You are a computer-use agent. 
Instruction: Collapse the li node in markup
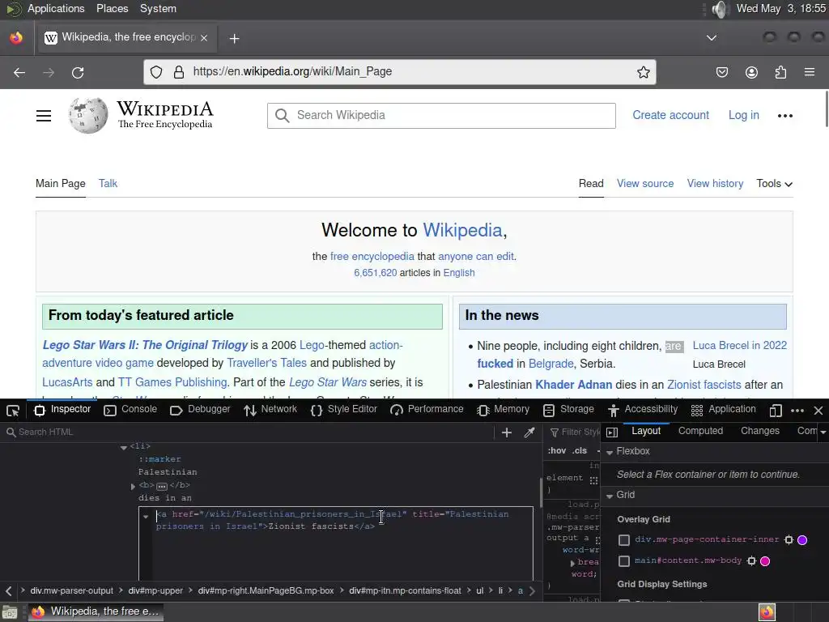123,447
